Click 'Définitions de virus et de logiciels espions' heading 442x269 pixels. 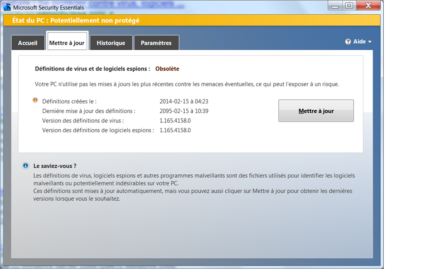coord(92,69)
